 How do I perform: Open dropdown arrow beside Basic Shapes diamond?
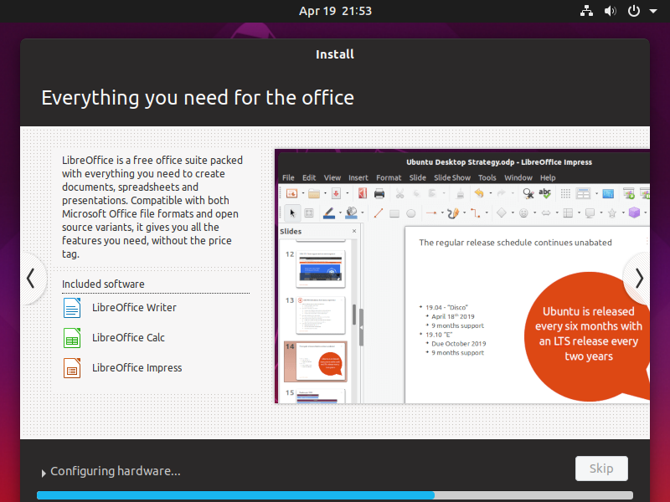coord(513,213)
